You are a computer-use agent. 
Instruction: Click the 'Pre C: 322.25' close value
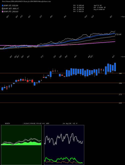point(78,11)
